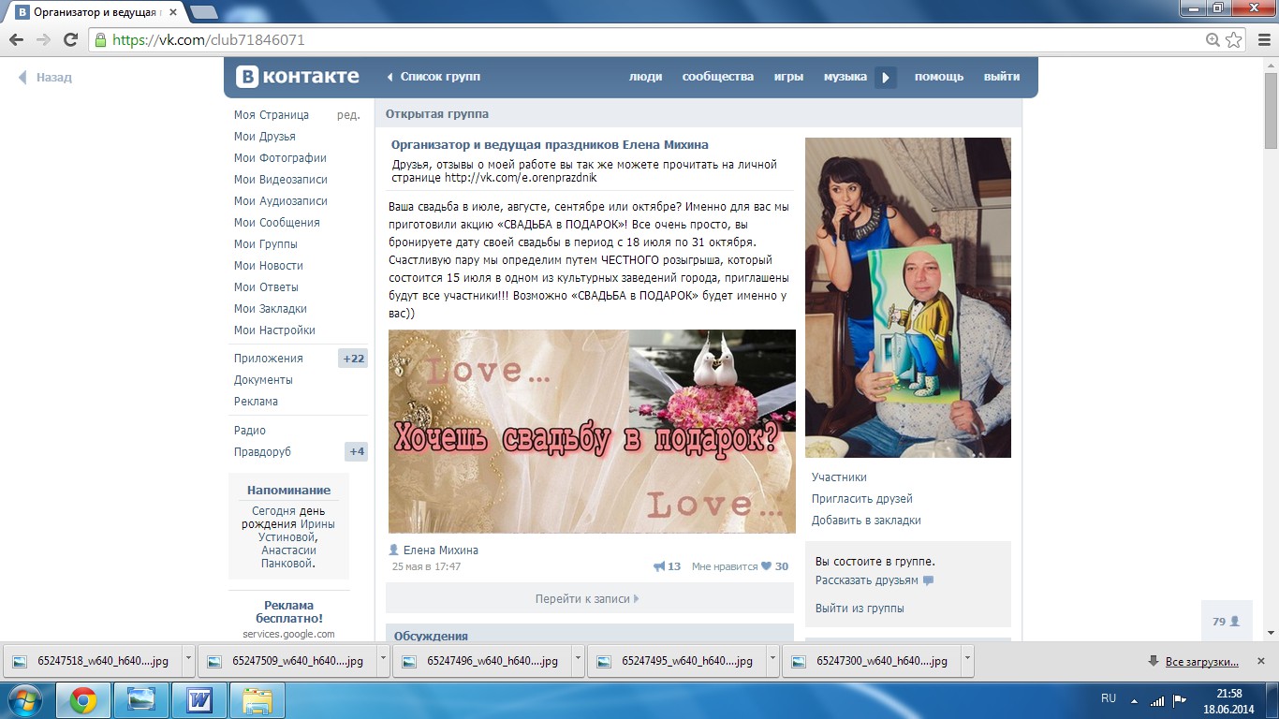Like the post via the heart icon
The image size is (1279, 719).
coord(766,566)
